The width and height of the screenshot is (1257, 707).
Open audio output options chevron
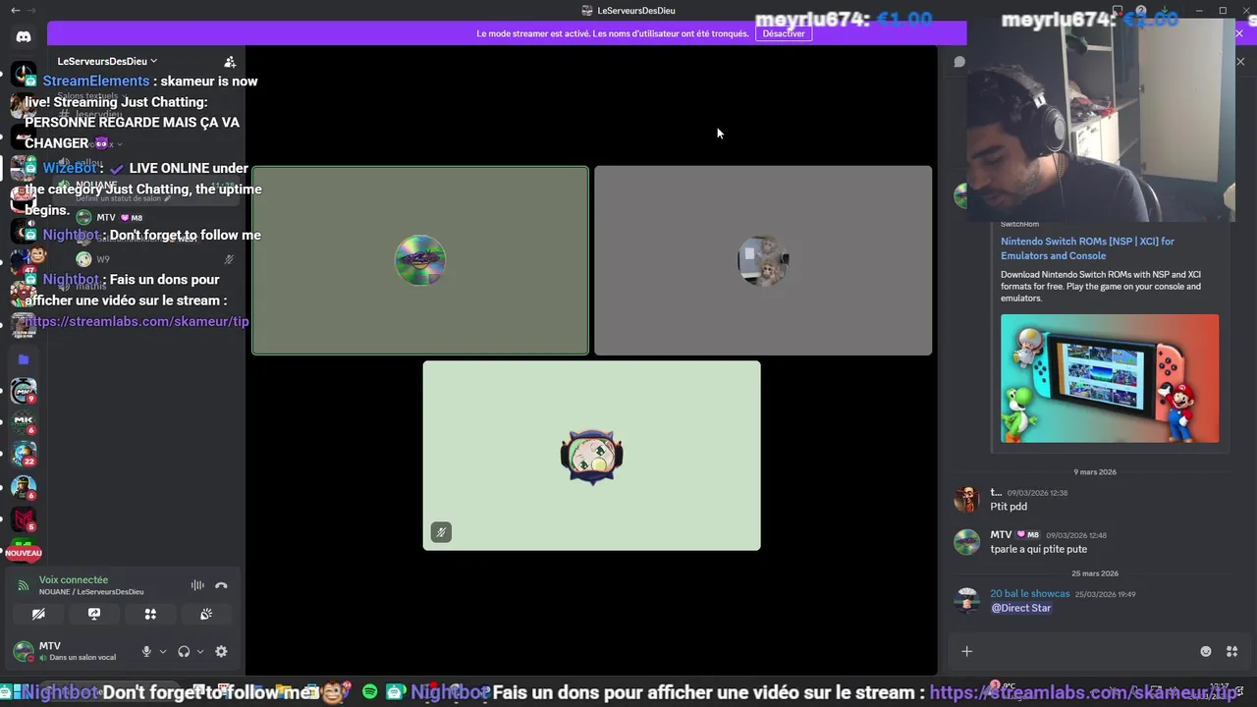(200, 651)
